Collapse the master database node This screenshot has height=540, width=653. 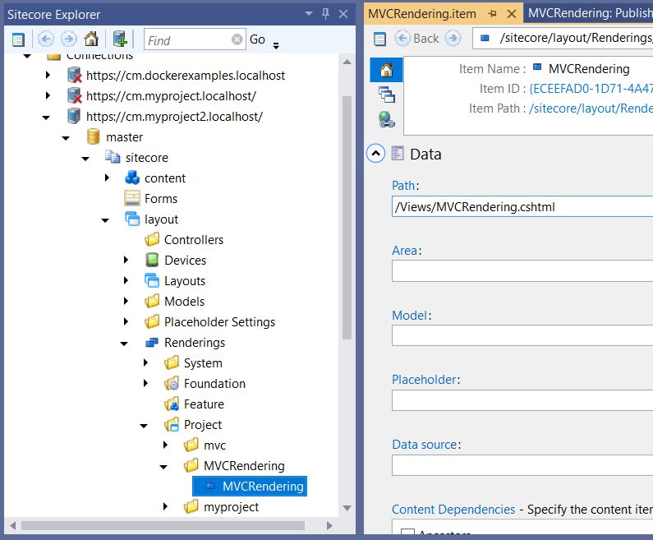[66, 138]
